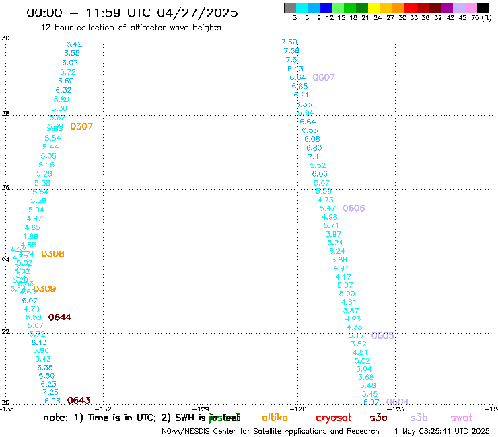
Task: Click the s3a time stamp 0643
Action: coord(79,401)
